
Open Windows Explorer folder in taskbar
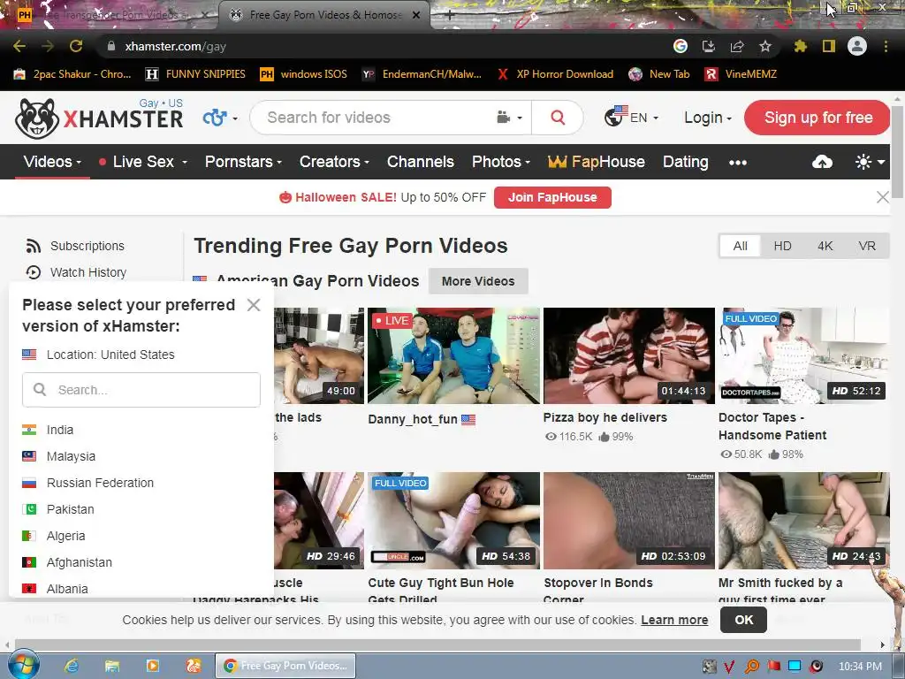[112, 666]
